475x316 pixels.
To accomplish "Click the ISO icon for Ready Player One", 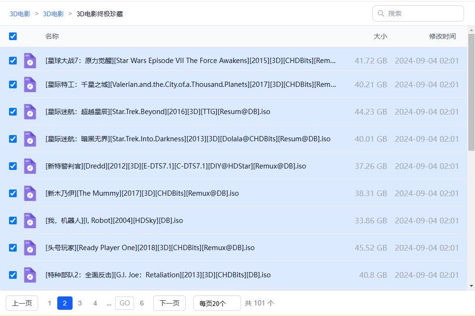I will 30,248.
